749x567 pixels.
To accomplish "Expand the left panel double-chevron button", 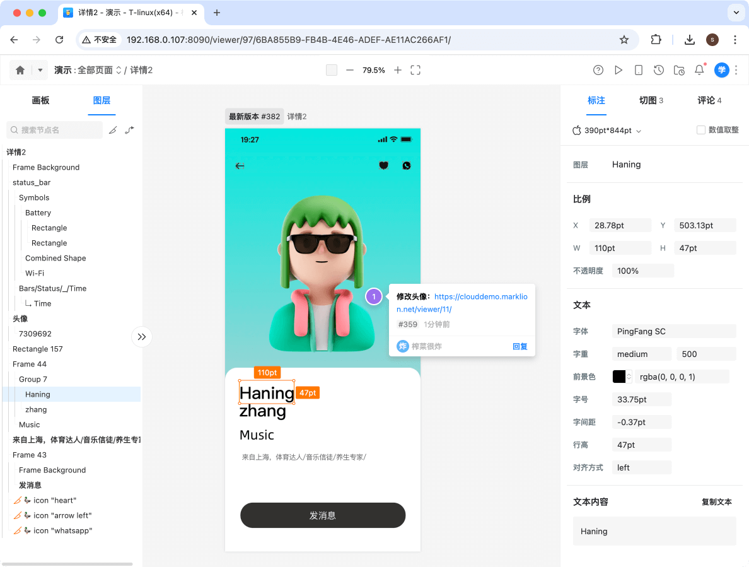I will click(x=142, y=337).
